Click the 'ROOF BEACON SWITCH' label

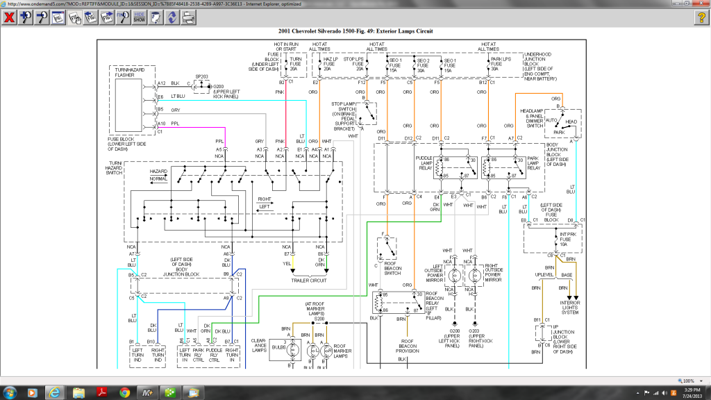(392, 269)
